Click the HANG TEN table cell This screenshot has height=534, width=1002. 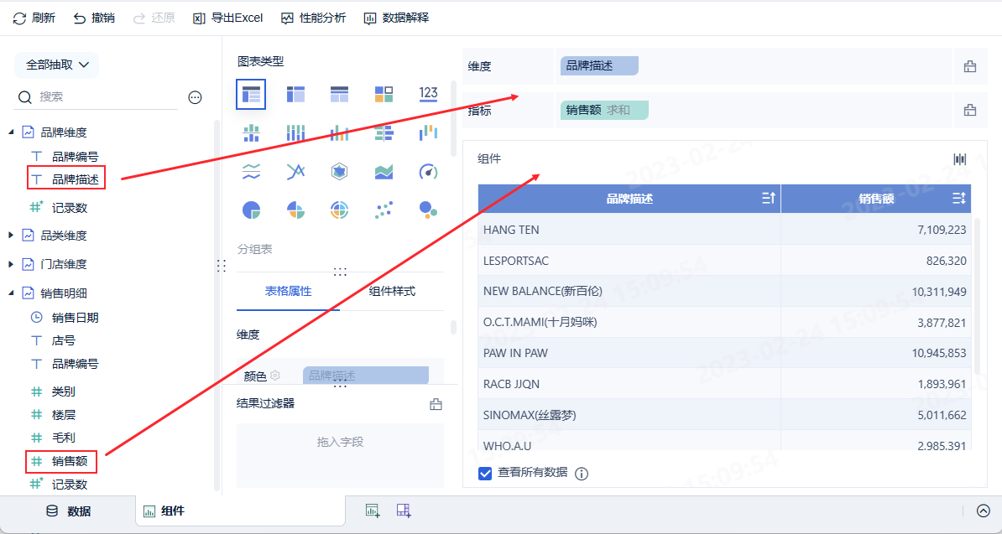point(629,230)
